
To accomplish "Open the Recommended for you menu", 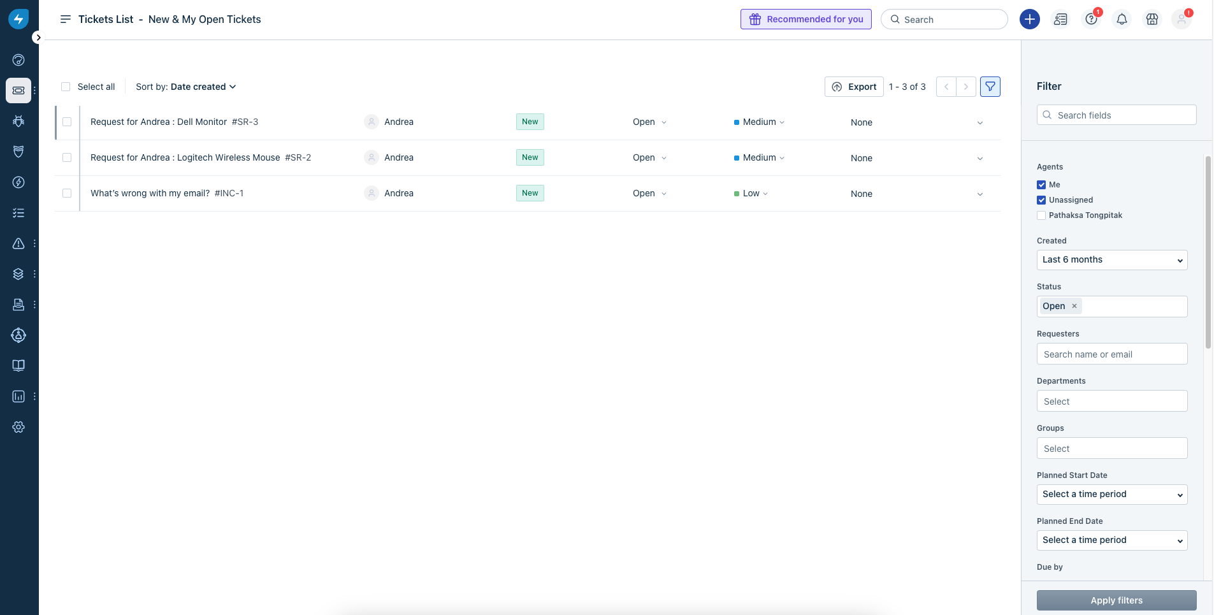I will 806,19.
